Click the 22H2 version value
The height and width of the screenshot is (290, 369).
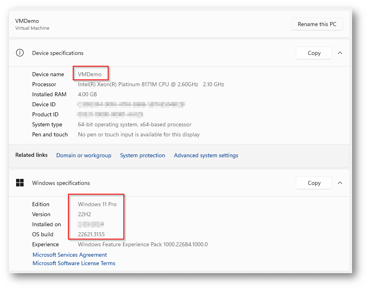click(84, 214)
